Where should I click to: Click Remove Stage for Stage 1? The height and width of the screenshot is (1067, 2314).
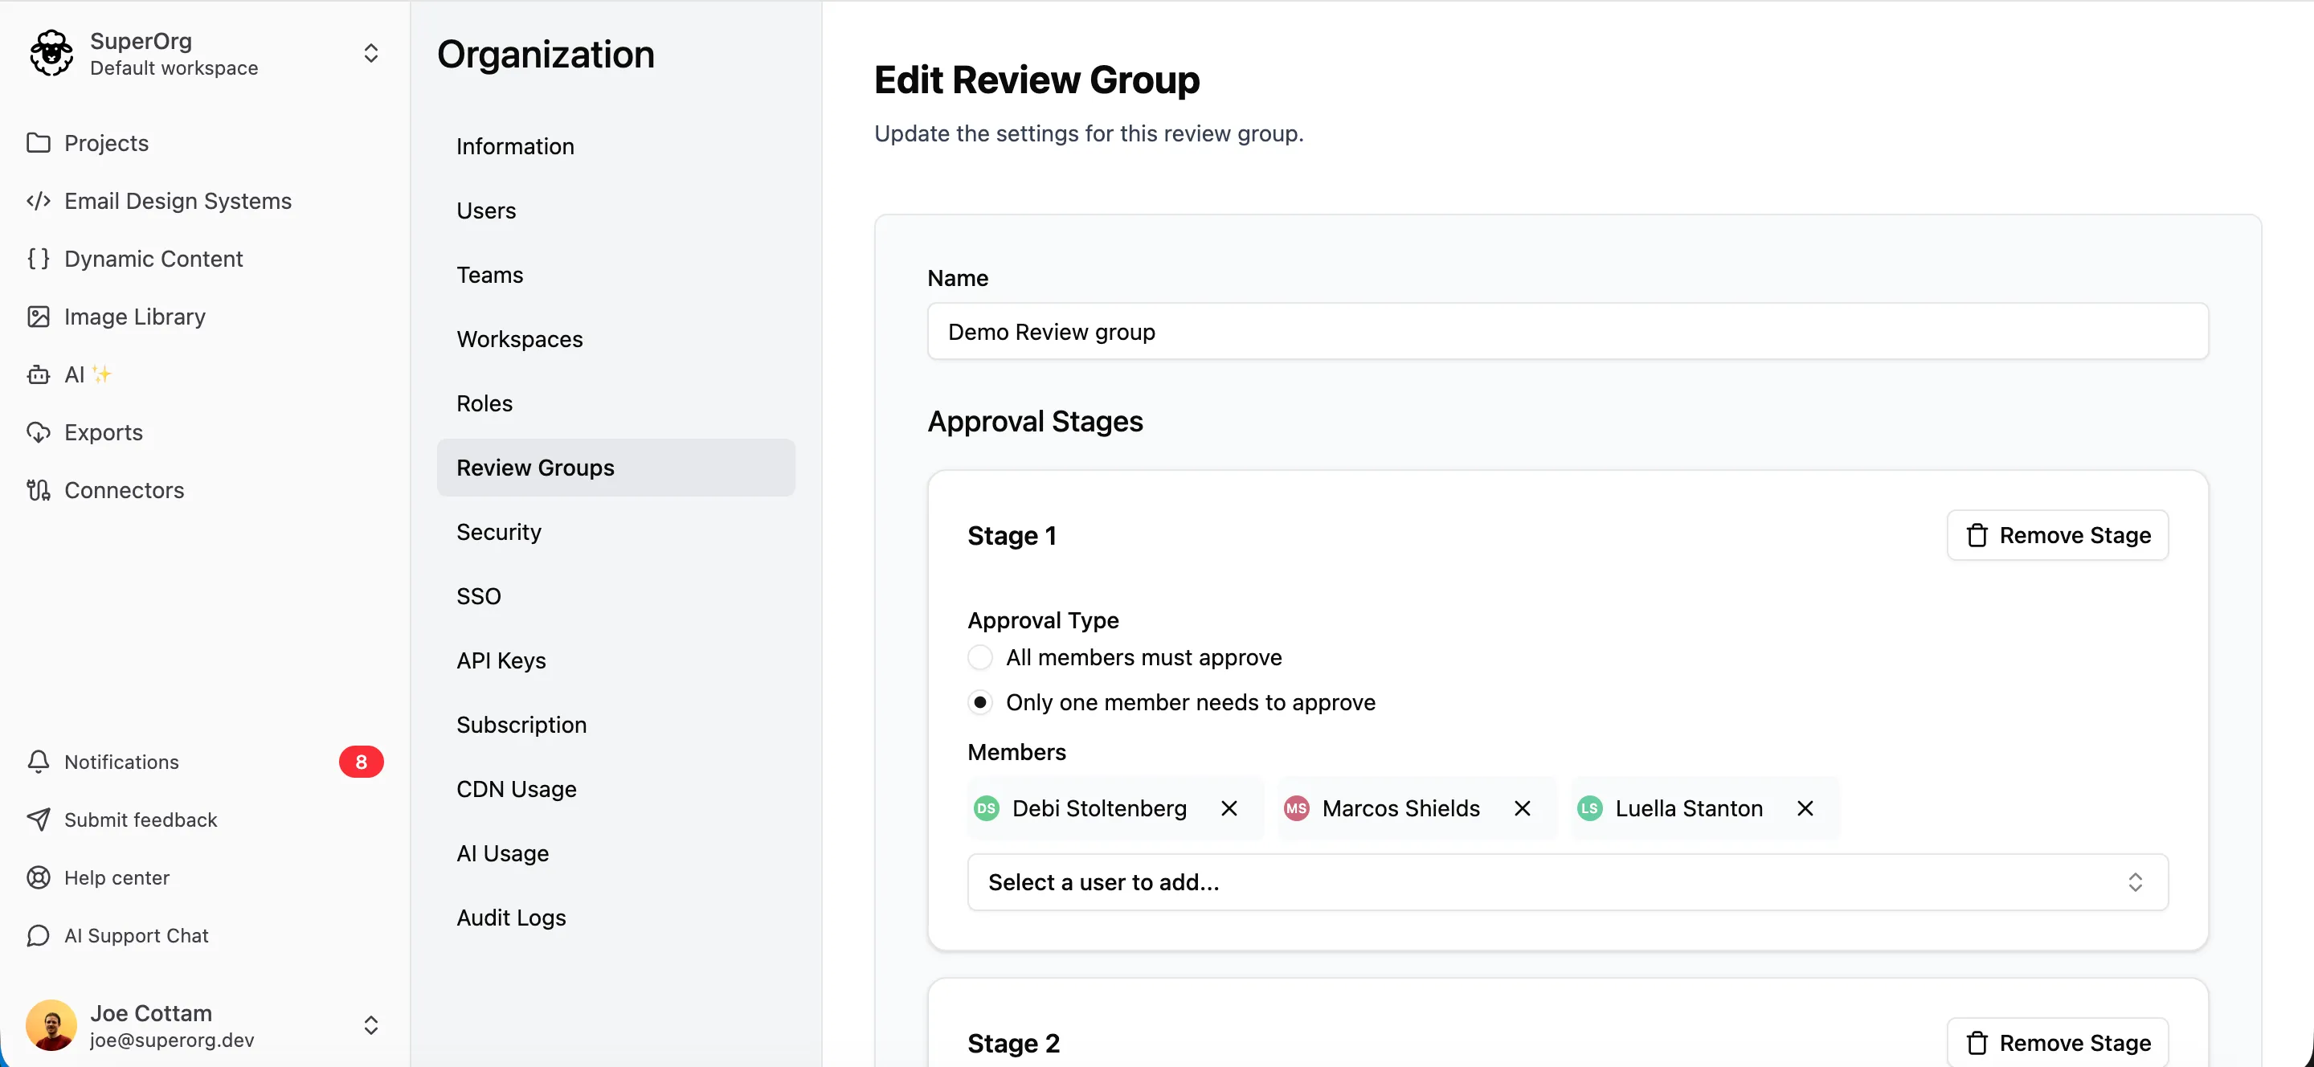(x=2057, y=535)
